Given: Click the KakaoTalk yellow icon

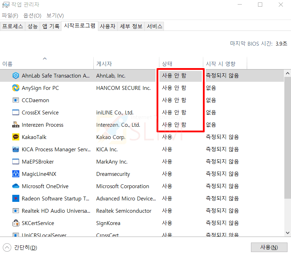Looking at the screenshot, I should pos(16,137).
